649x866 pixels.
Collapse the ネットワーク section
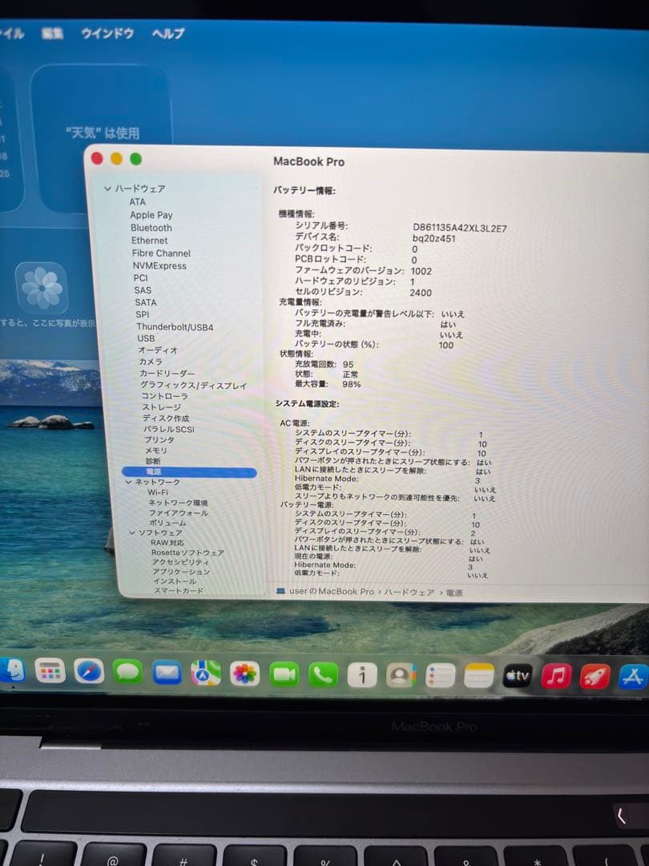point(128,482)
